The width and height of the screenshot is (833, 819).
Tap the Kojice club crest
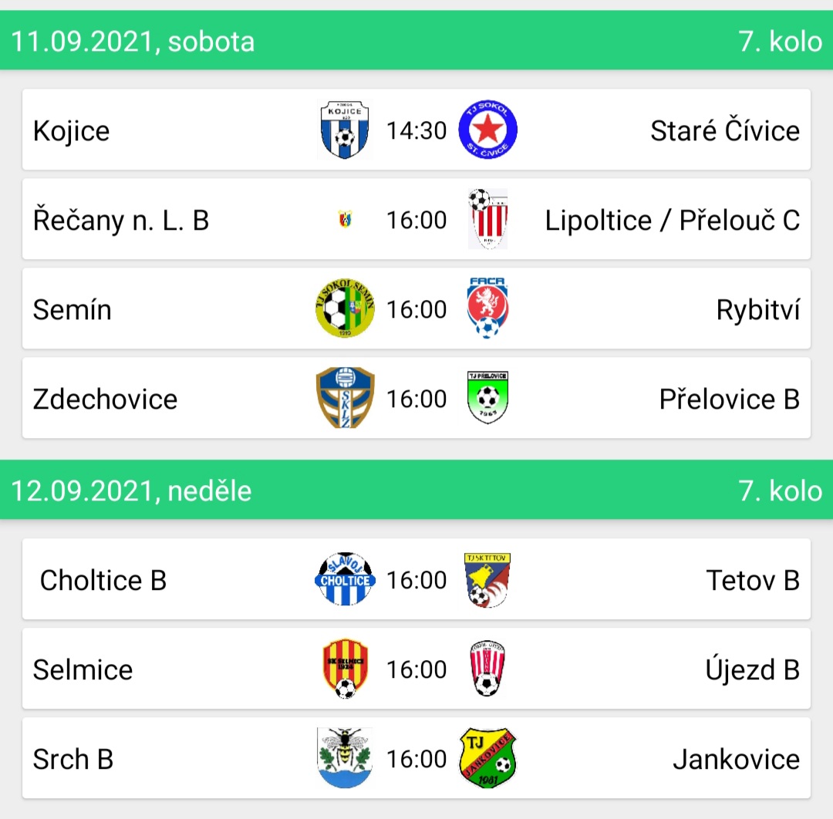345,130
